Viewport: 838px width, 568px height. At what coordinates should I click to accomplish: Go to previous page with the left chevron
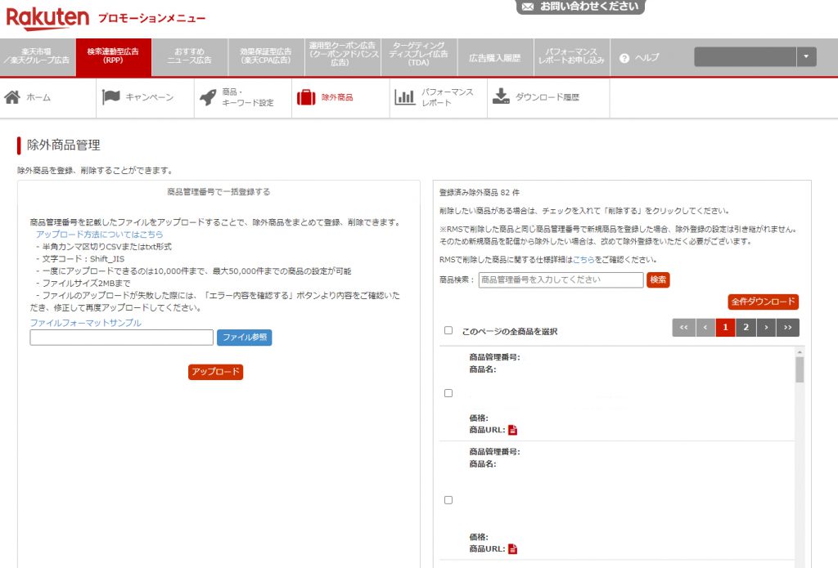(705, 327)
